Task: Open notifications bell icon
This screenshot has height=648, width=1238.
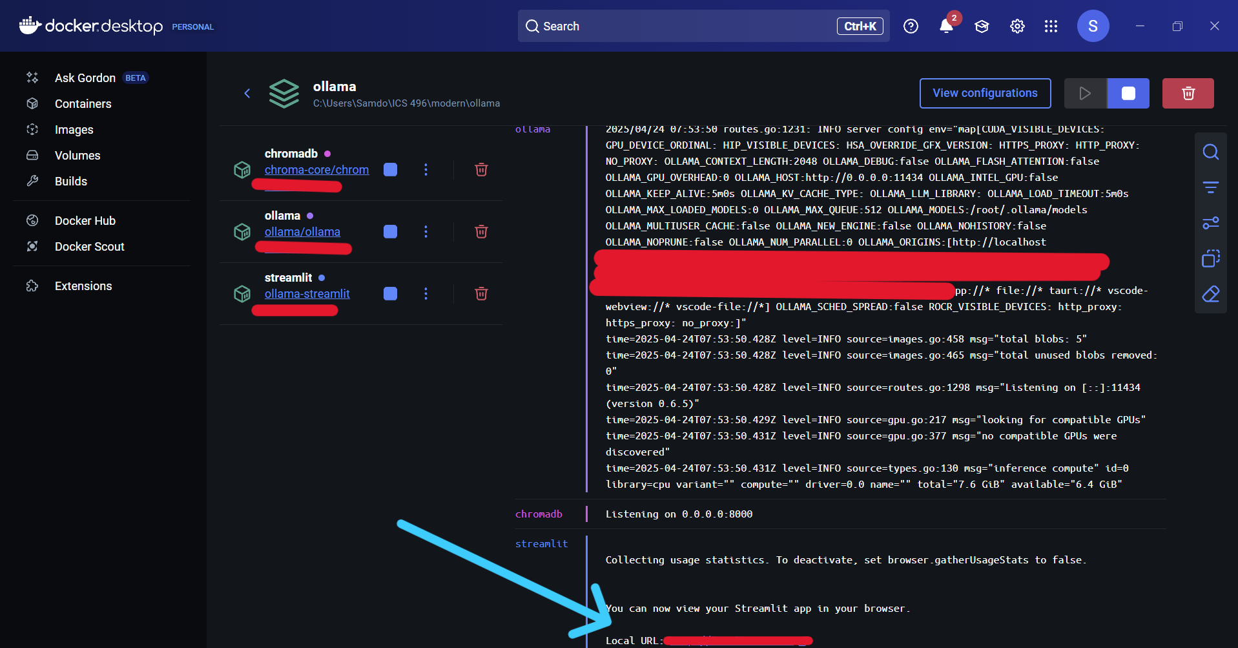Action: [946, 26]
